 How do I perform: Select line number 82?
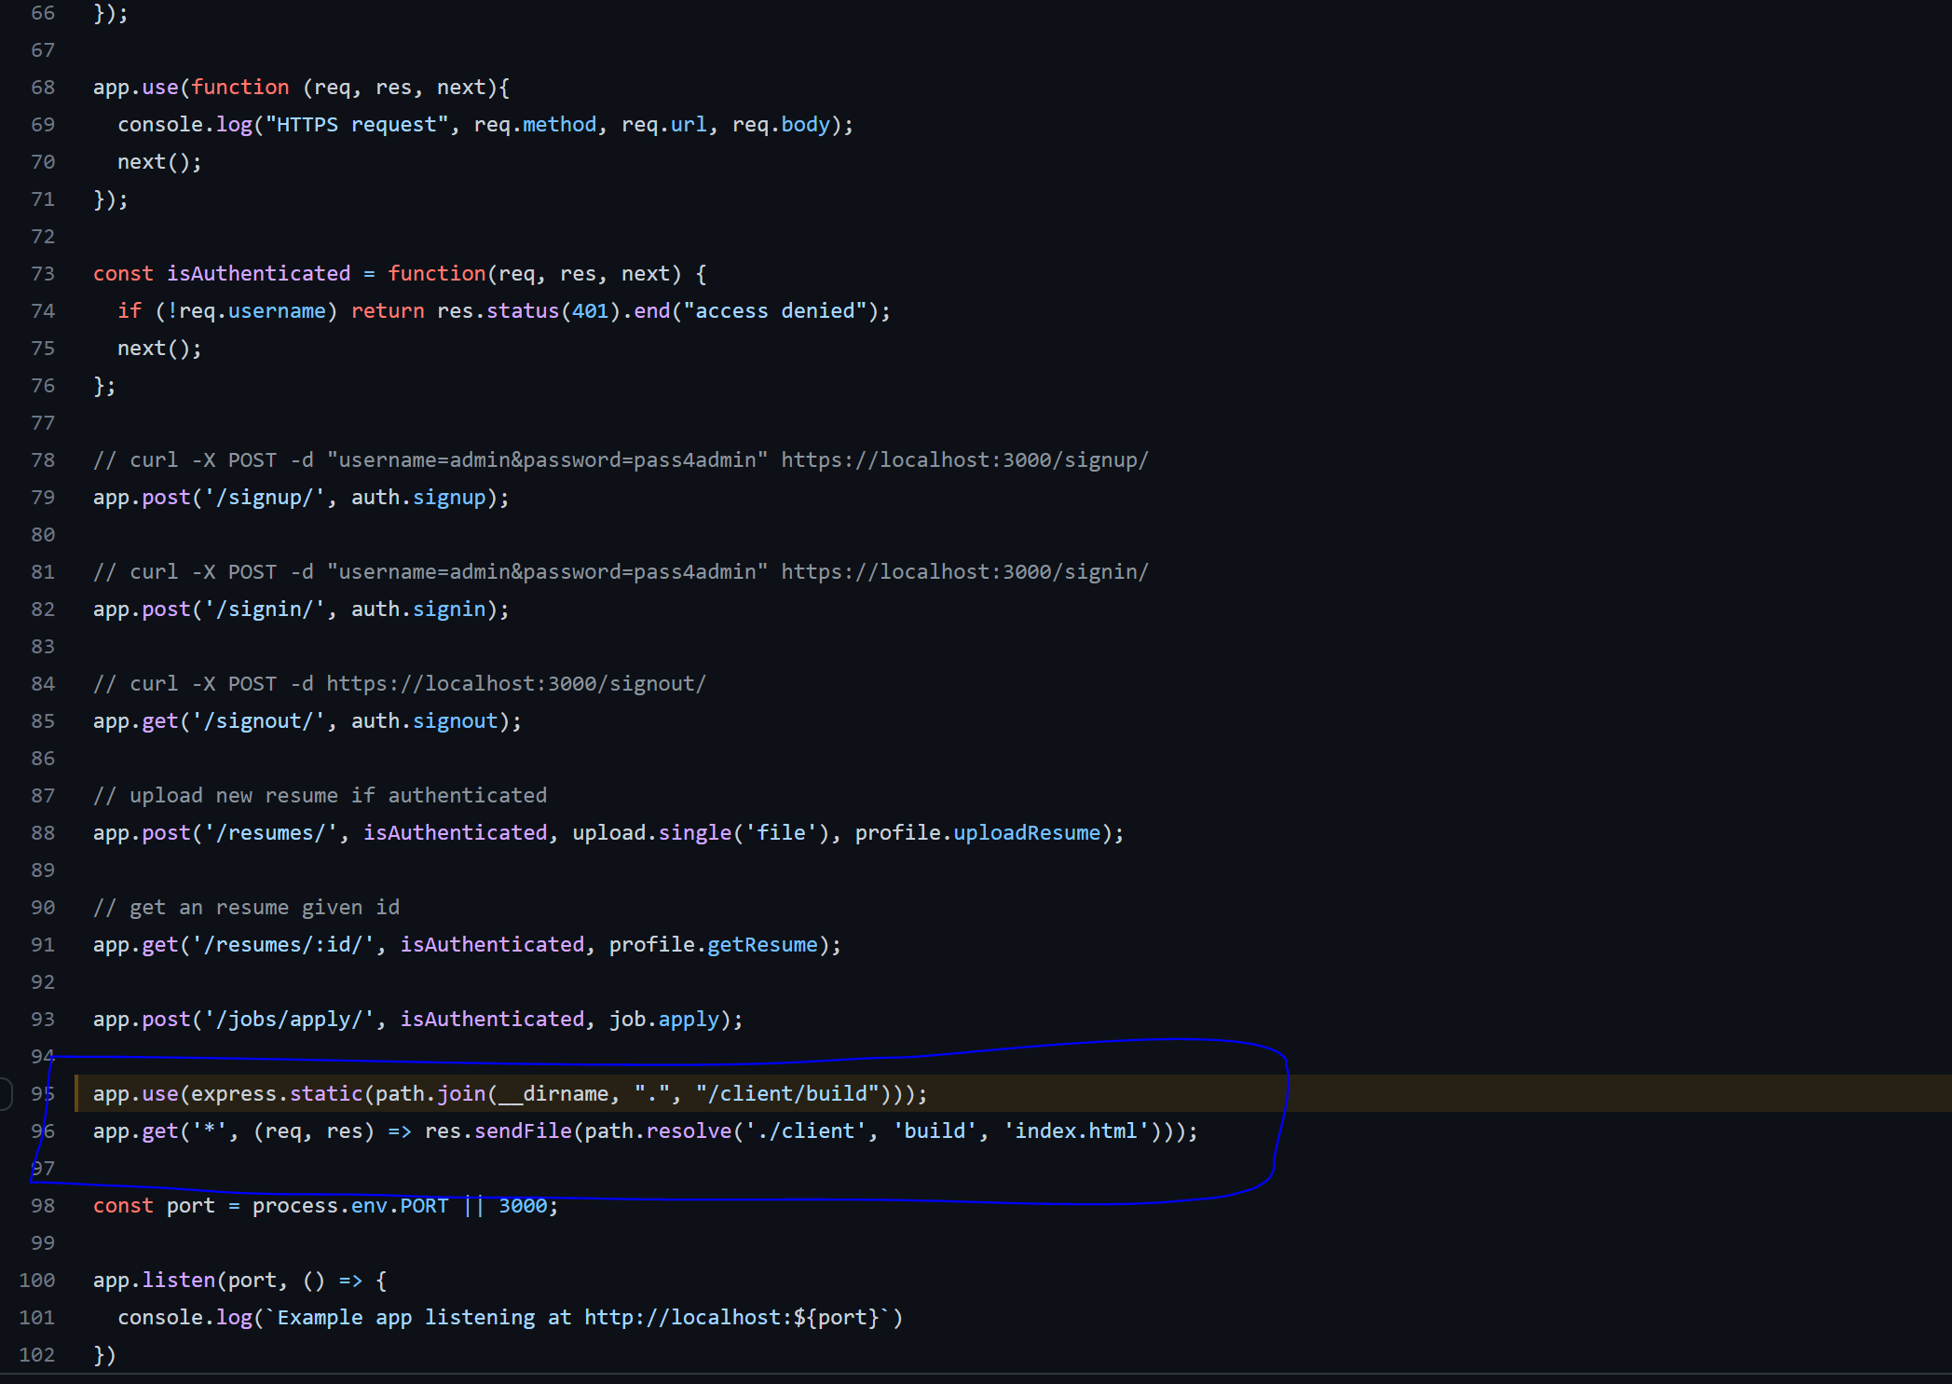coord(43,610)
